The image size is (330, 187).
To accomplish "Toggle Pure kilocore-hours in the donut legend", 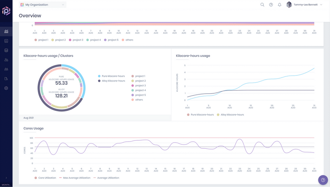I will [111, 76].
